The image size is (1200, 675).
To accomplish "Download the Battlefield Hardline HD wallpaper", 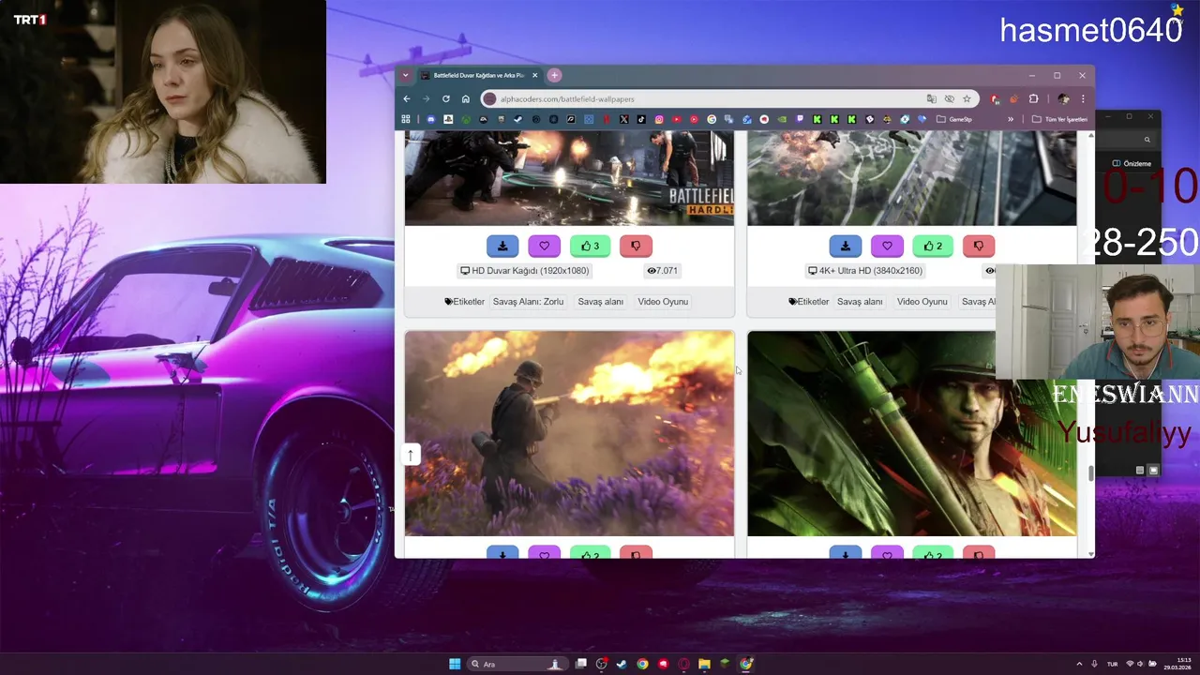I will (x=502, y=246).
